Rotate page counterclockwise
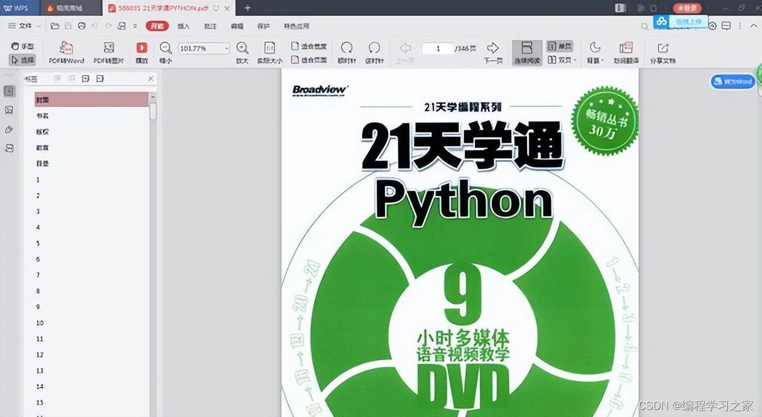 (x=374, y=53)
